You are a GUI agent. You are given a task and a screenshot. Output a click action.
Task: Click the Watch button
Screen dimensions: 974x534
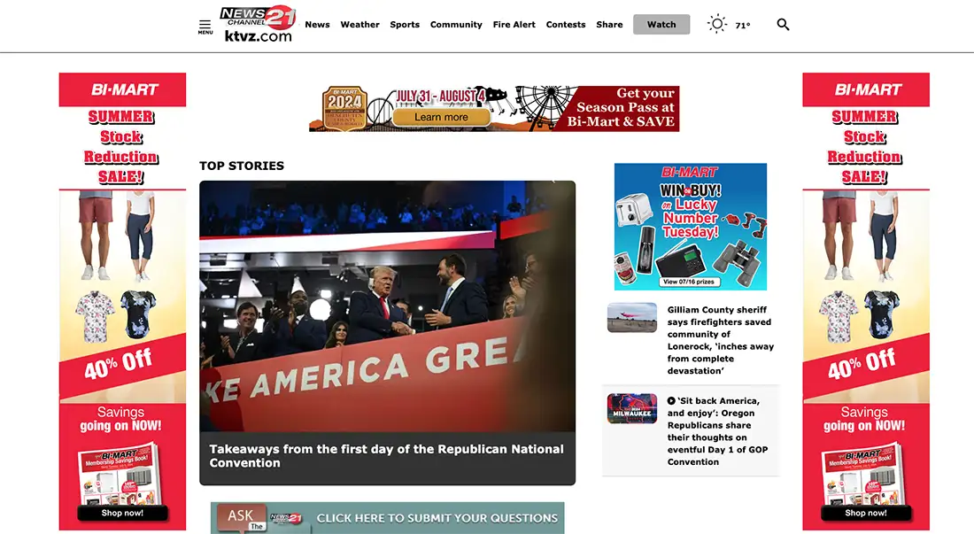pyautogui.click(x=661, y=24)
